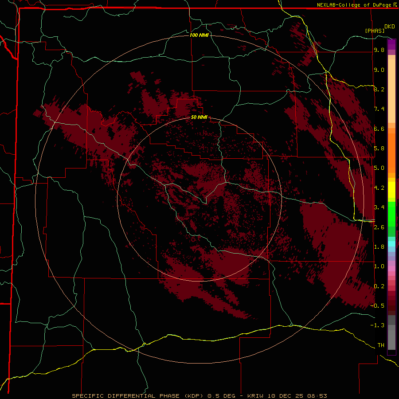
Task: Click the SPECIFIC DIFFERENTIAL PHASE (KDP) caption text
Action: coord(137,396)
